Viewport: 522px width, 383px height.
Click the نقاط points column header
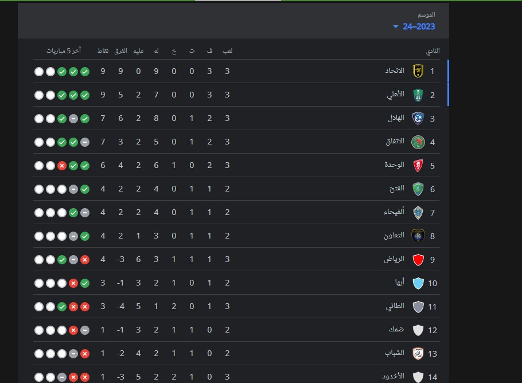point(103,50)
